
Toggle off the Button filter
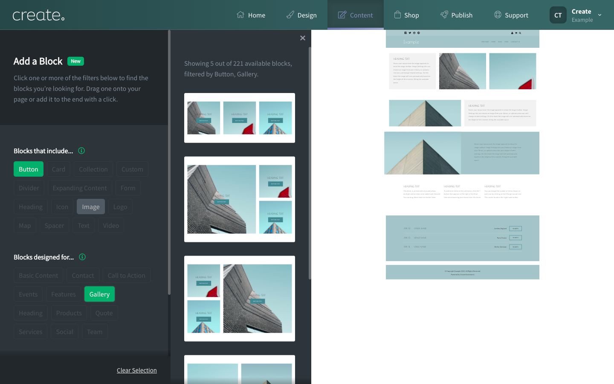pyautogui.click(x=29, y=169)
